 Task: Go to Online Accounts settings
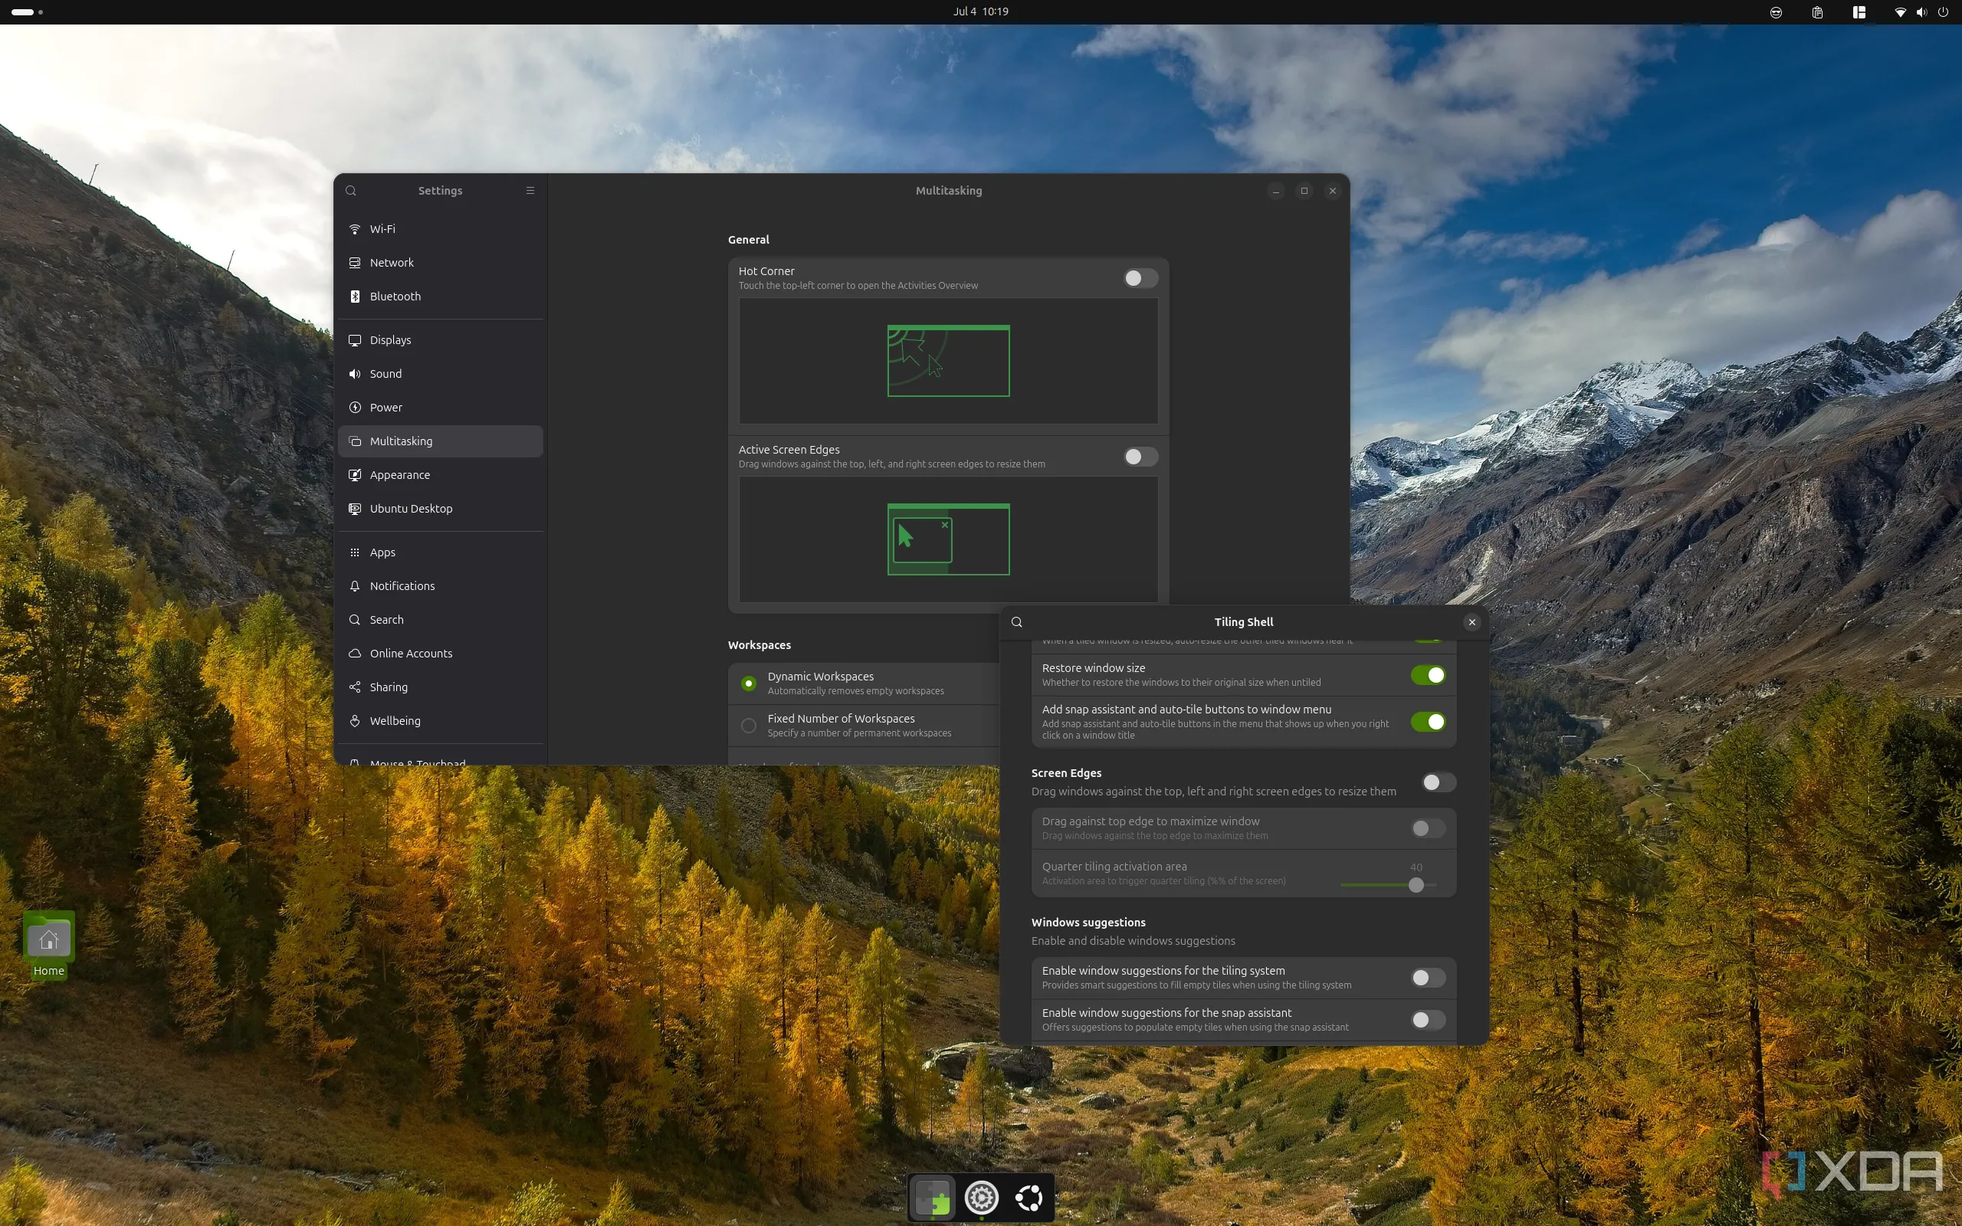pos(440,653)
